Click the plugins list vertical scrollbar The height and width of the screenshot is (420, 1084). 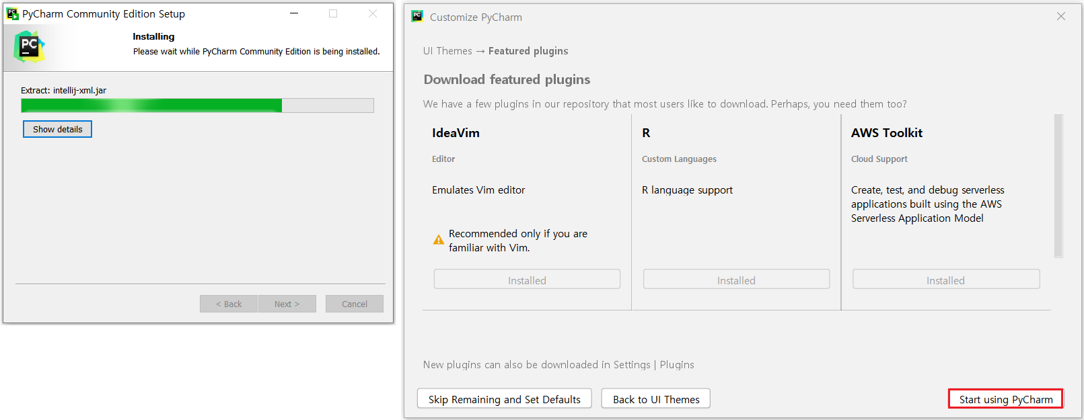point(1058,186)
